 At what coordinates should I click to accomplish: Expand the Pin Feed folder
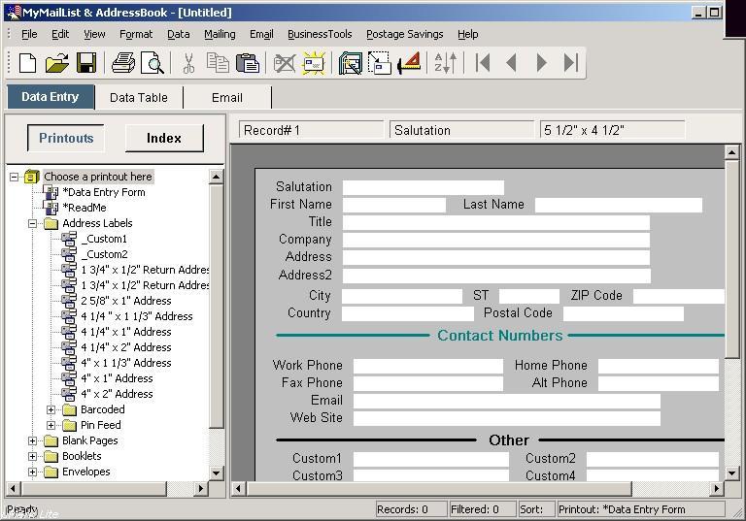[51, 425]
